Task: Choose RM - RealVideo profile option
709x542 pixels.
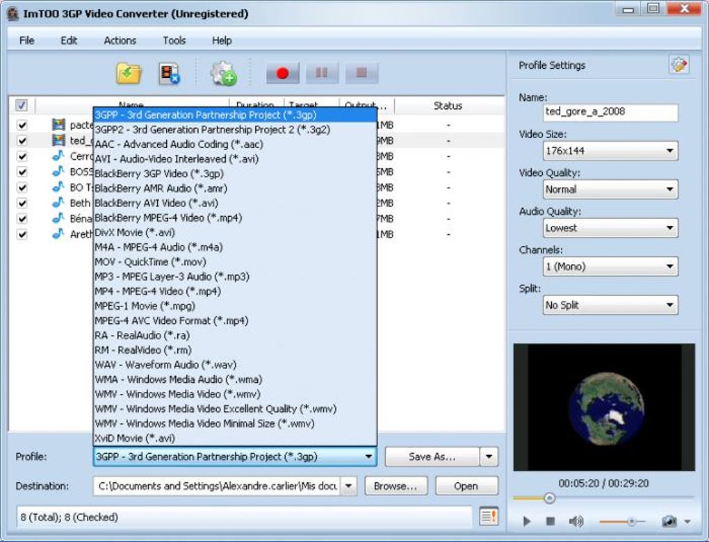Action: [x=235, y=350]
